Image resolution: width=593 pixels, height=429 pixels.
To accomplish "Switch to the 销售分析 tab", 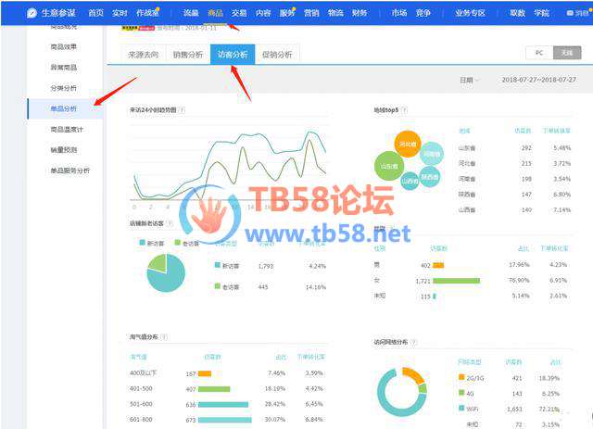I will click(x=187, y=55).
